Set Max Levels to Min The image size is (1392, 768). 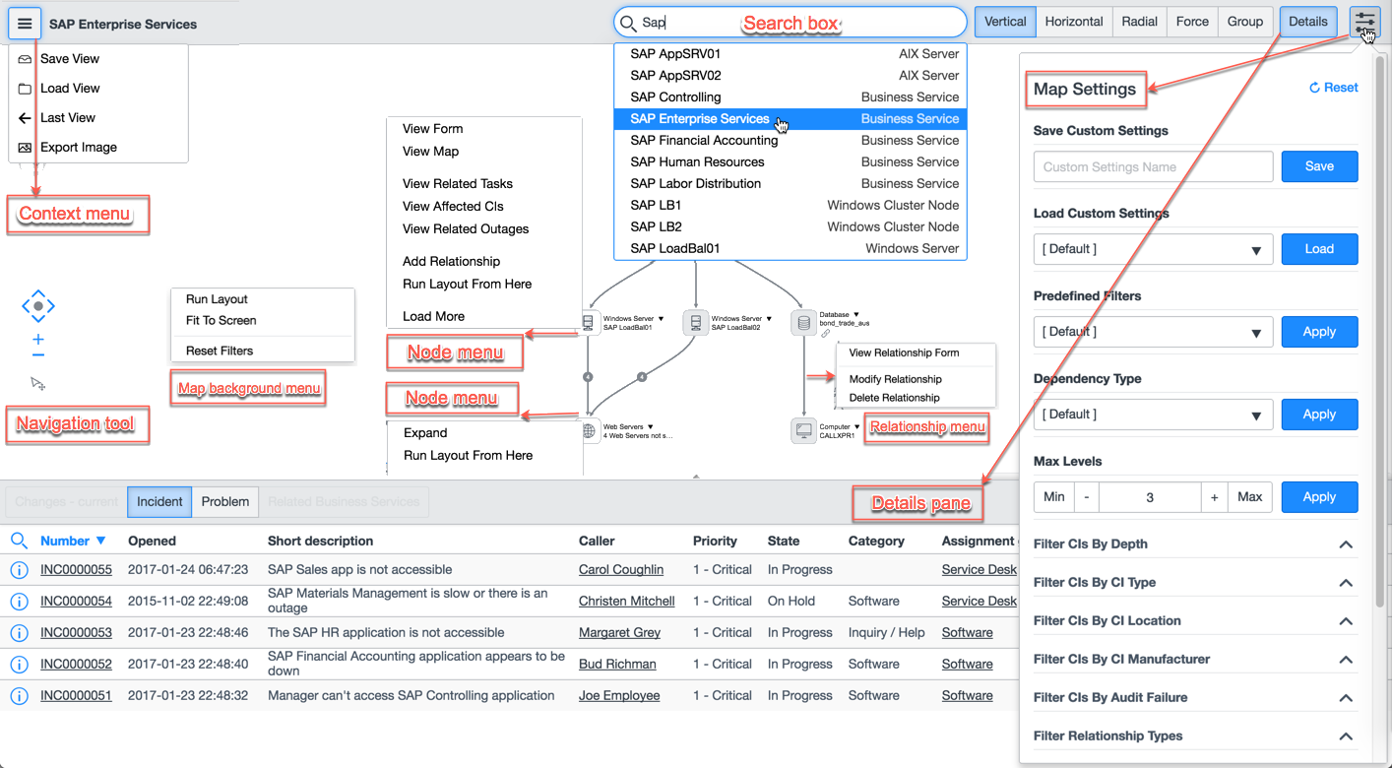[x=1053, y=497]
